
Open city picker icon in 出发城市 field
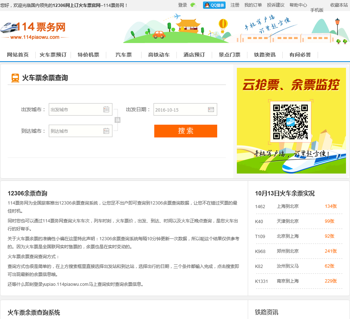106,109
